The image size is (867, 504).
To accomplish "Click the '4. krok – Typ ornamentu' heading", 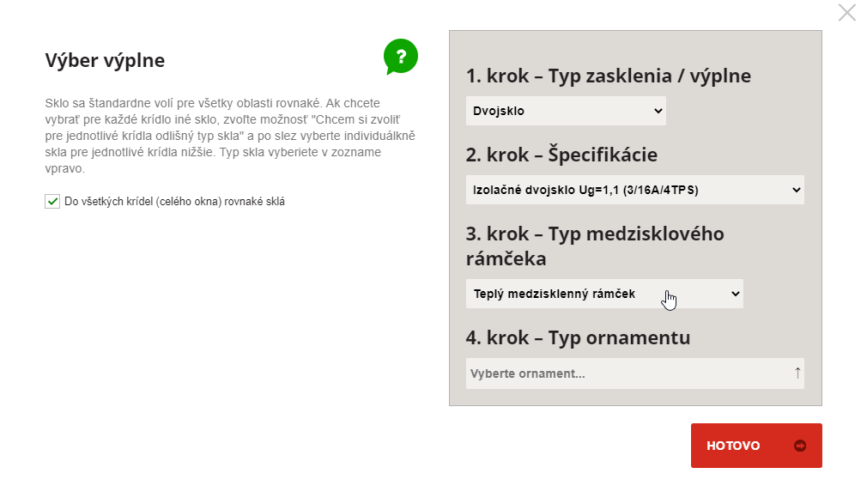I will pyautogui.click(x=578, y=337).
